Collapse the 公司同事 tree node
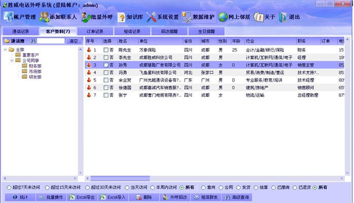354x203 pixels. (12, 60)
